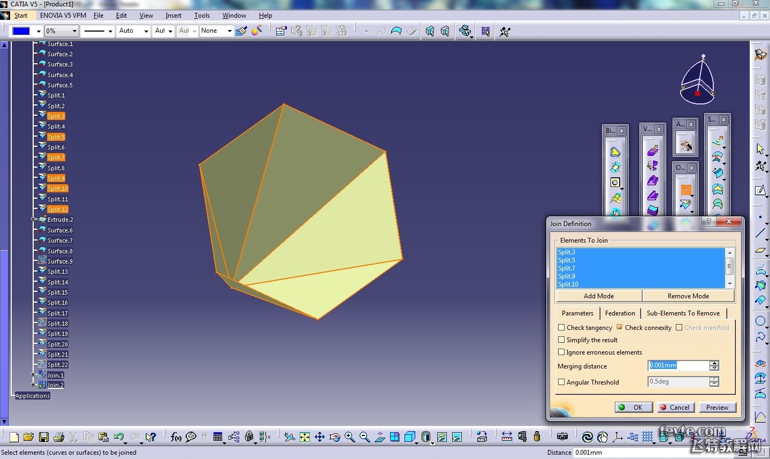Image resolution: width=770 pixels, height=459 pixels.
Task: Expand the Join.2 tree node
Action: pyautogui.click(x=33, y=385)
